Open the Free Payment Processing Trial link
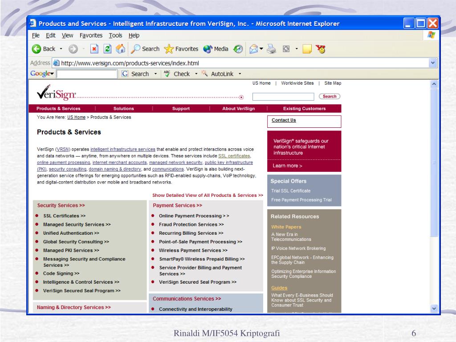The height and width of the screenshot is (342, 456). tap(301, 200)
